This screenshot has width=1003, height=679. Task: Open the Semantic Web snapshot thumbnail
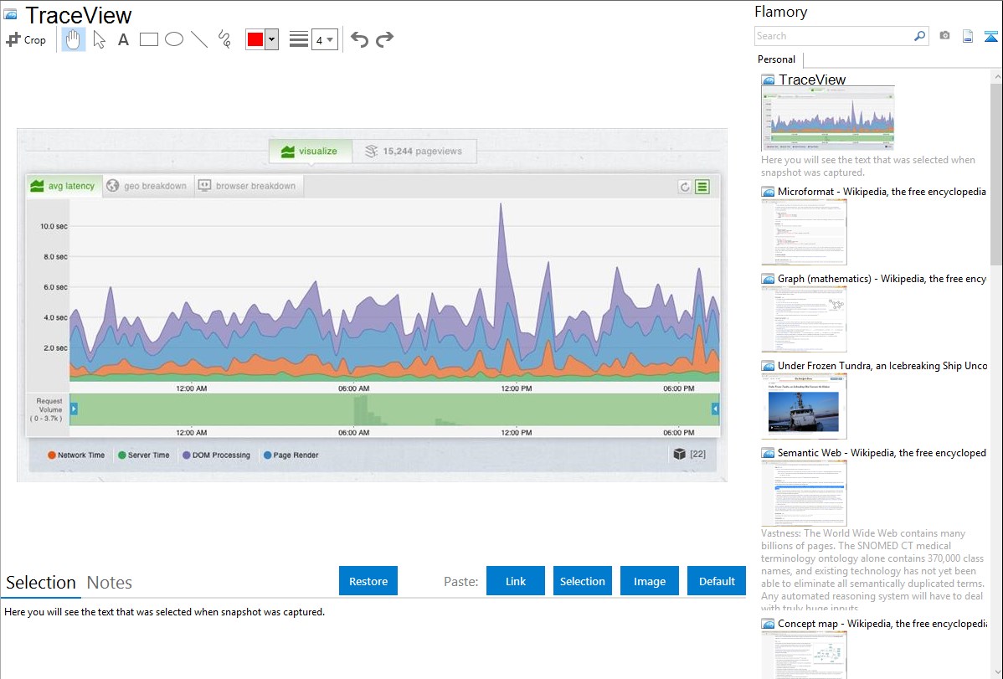(804, 492)
